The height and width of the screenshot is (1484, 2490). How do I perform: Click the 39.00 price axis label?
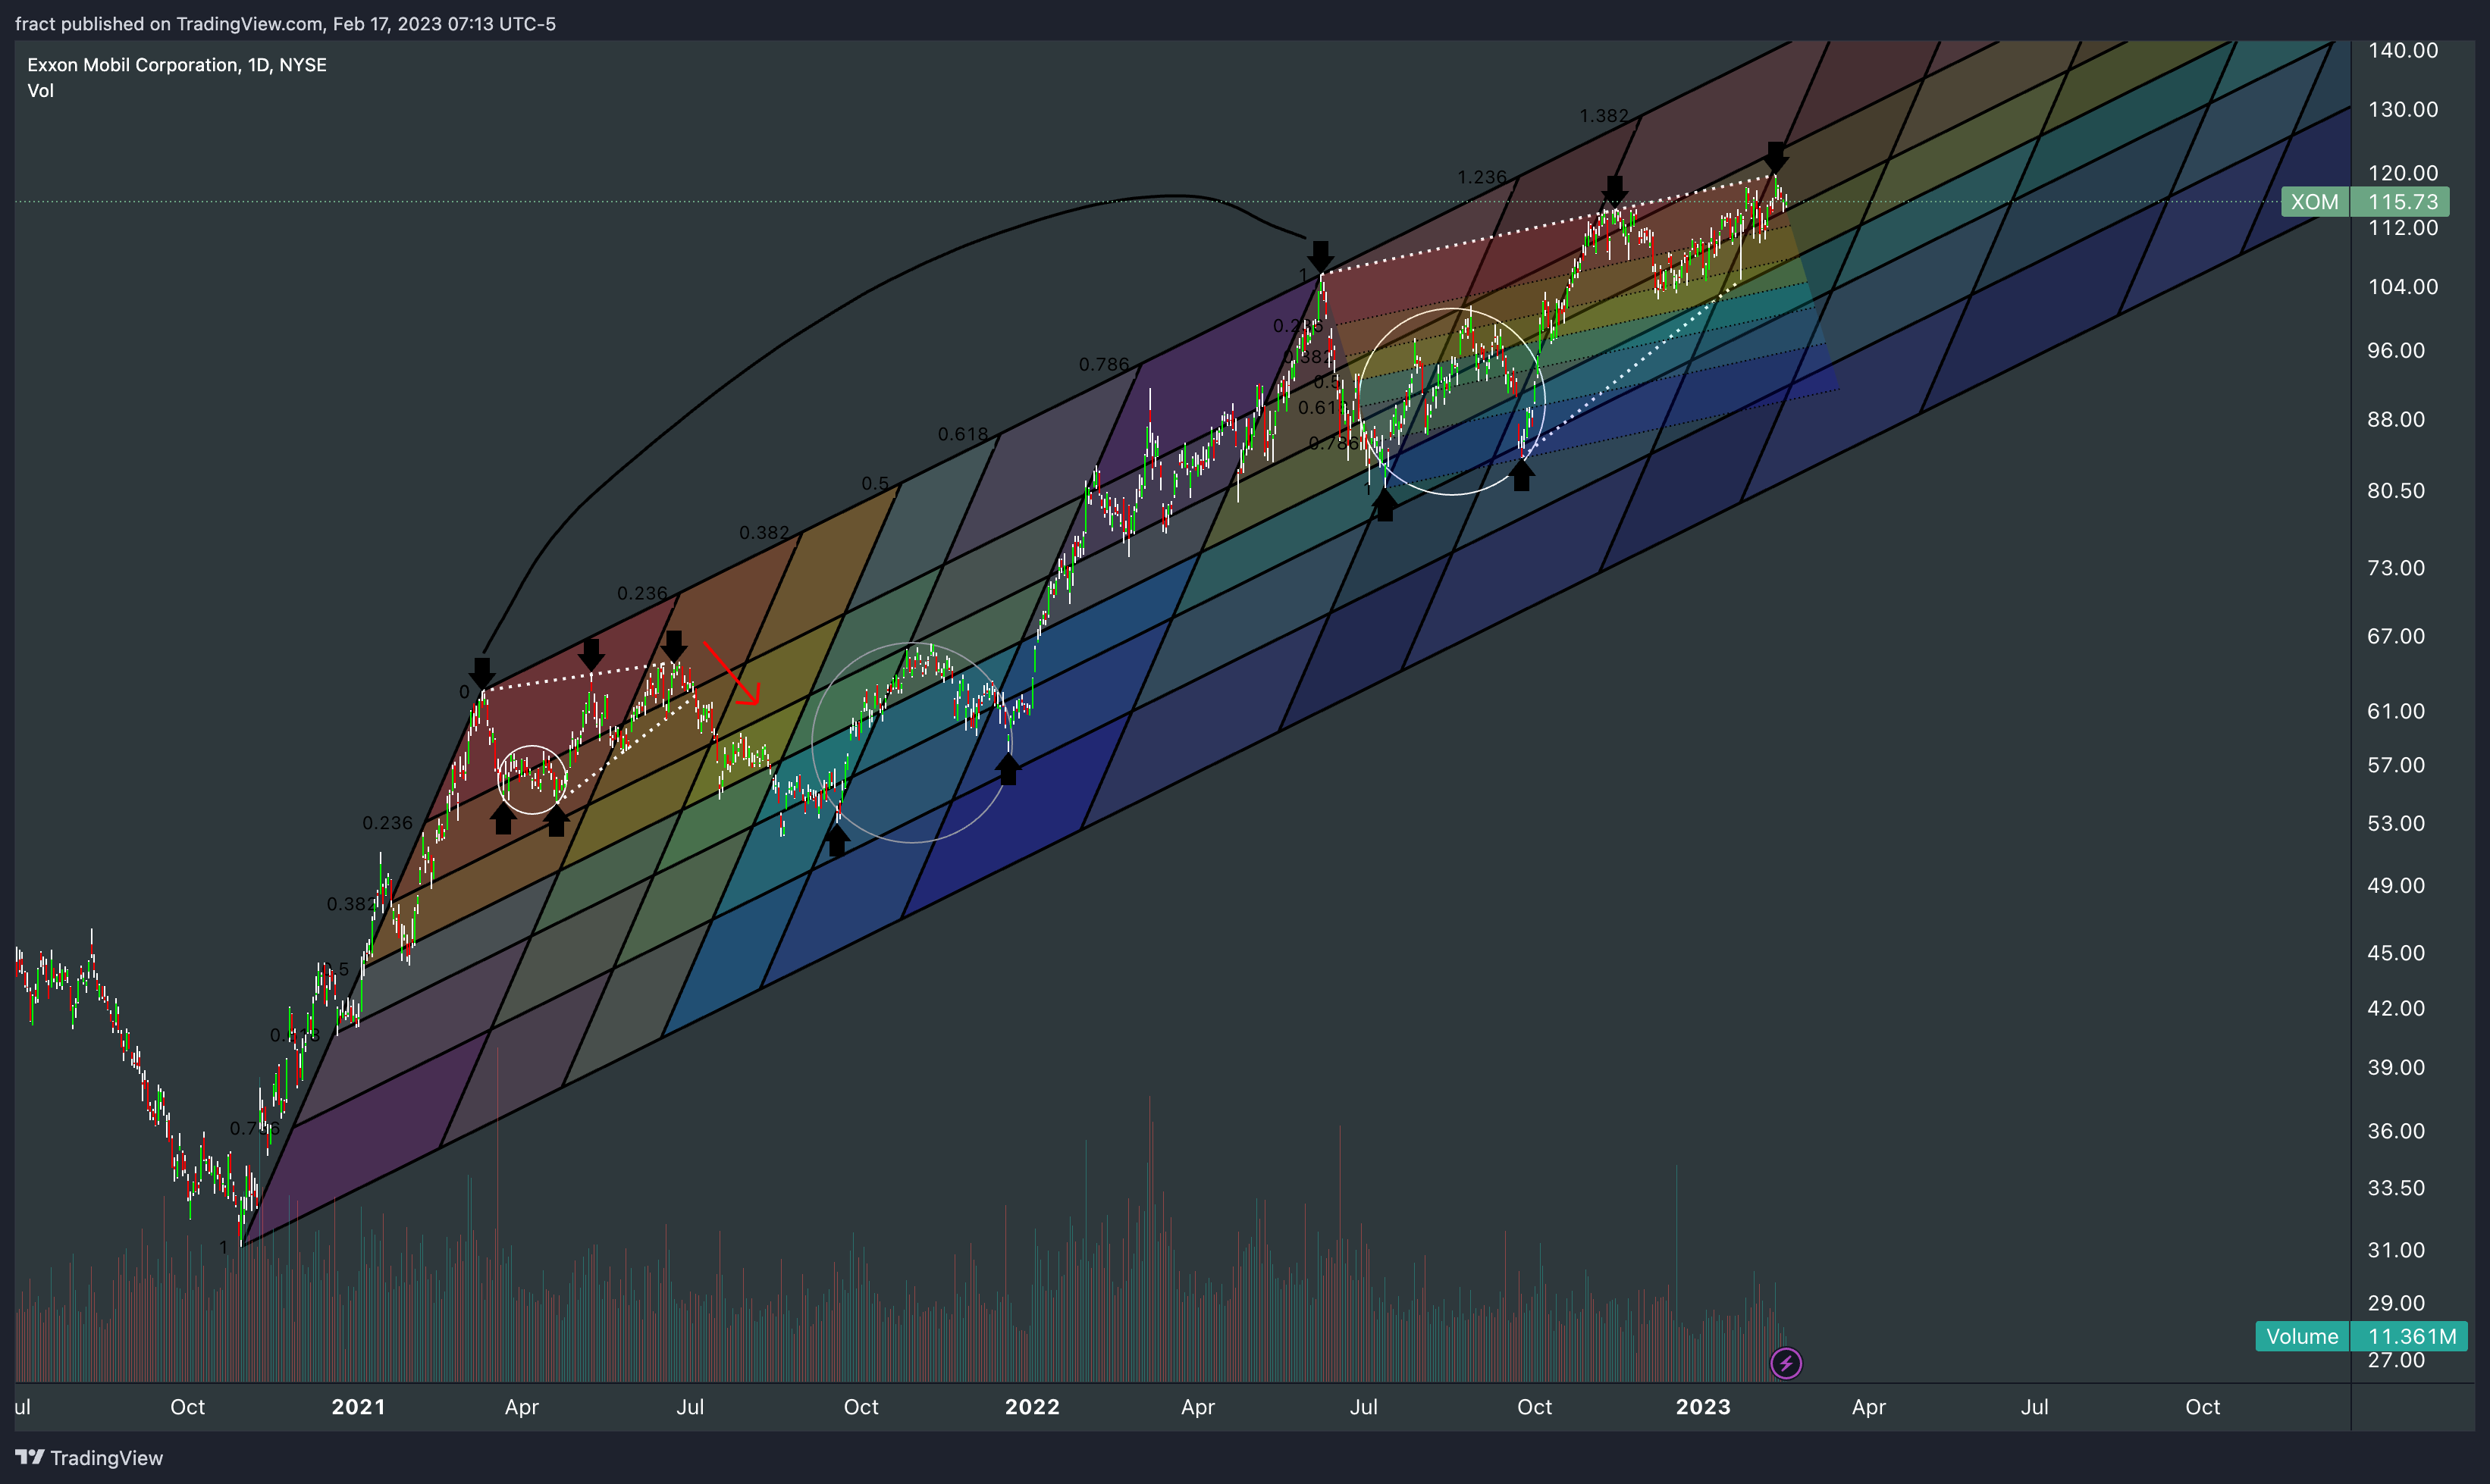coord(2396,1067)
